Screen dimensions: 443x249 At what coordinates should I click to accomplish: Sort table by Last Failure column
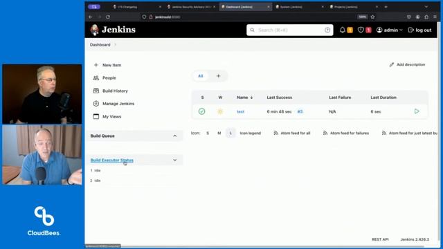340,98
